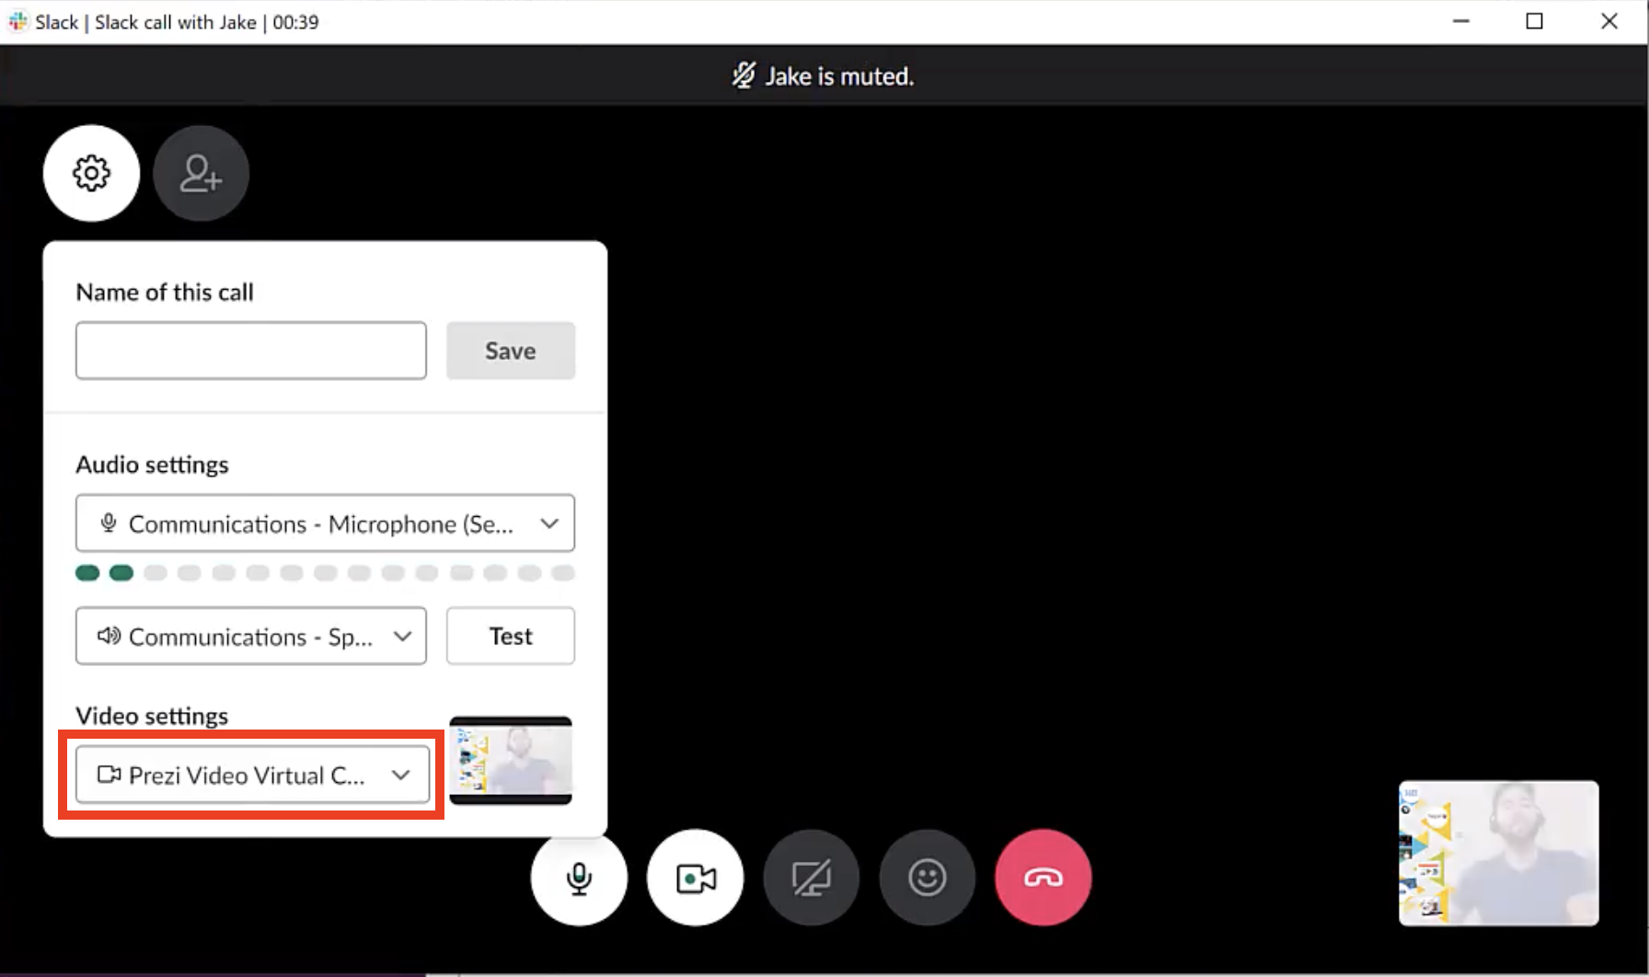Open the emoji reactions button

[x=927, y=878]
